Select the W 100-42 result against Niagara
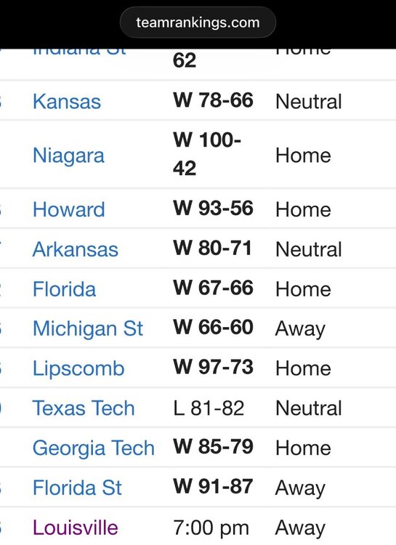This screenshot has width=396, height=545. pos(207,154)
